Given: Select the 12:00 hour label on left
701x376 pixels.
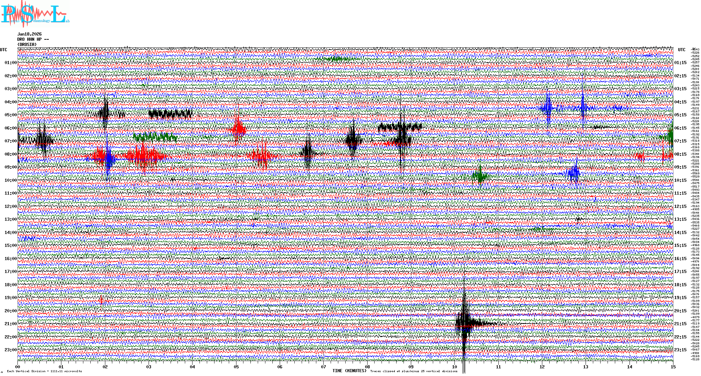Looking at the screenshot, I should (x=10, y=206).
